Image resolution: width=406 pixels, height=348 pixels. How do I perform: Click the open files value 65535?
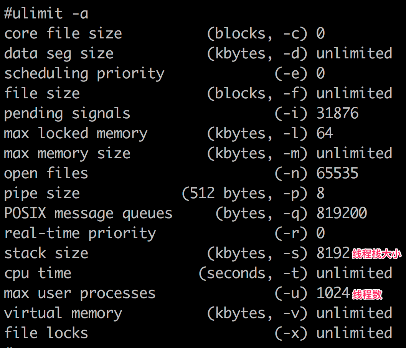[337, 174]
